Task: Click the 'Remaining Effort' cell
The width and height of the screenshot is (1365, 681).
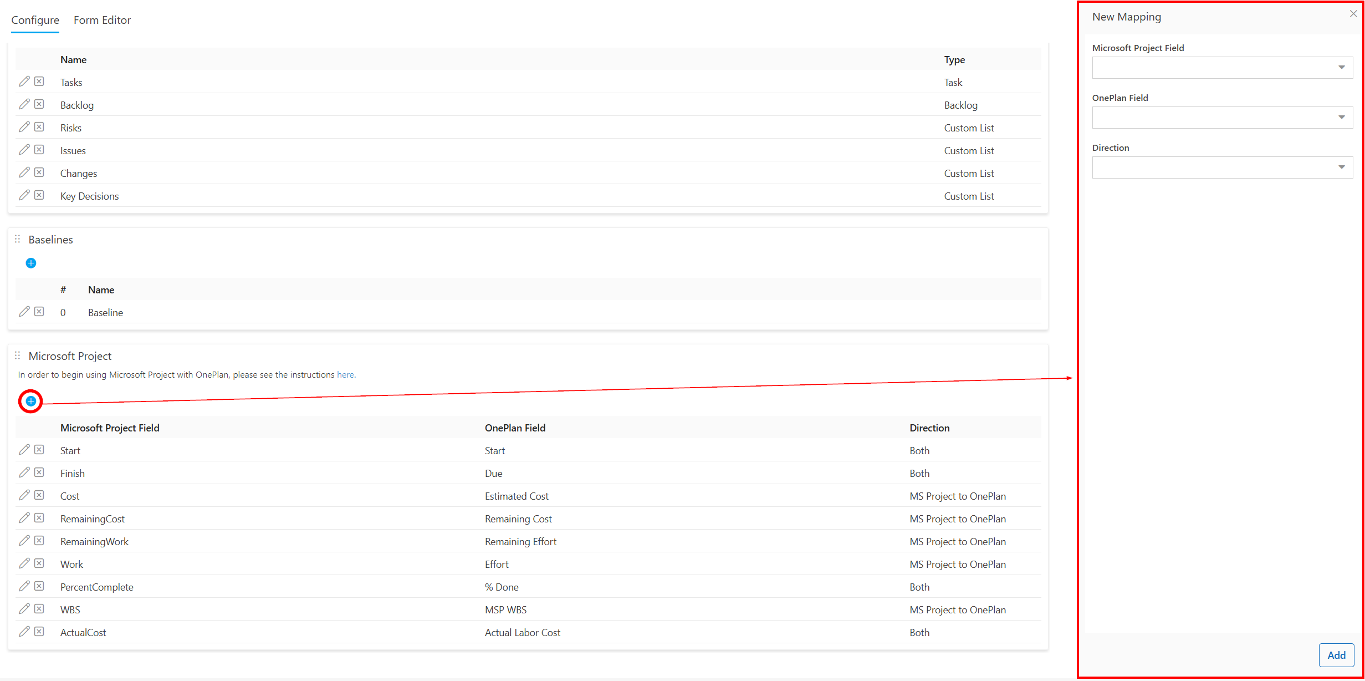Action: (x=520, y=542)
